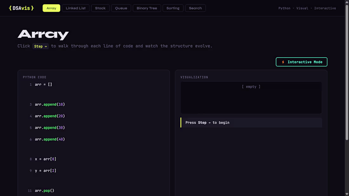349x196 pixels.
Task: Click the orange lightning bolt icon
Action: tap(283, 62)
